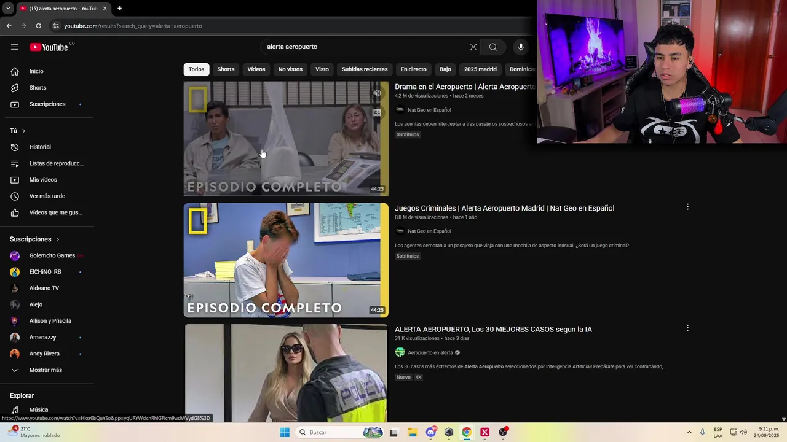This screenshot has width=787, height=442.
Task: Show hidden system tray icons
Action: [x=689, y=432]
